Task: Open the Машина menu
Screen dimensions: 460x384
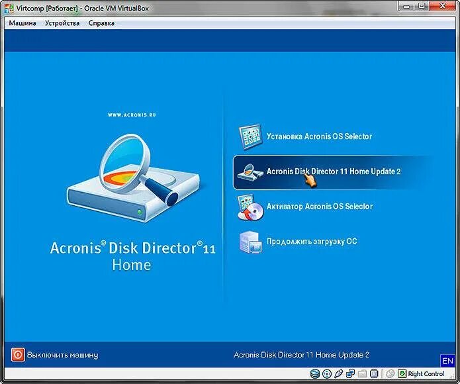Action: click(x=23, y=23)
